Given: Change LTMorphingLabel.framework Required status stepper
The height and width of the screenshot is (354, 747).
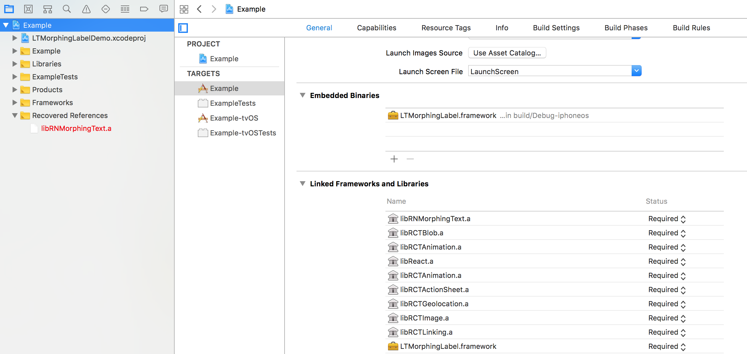Looking at the screenshot, I should click(x=683, y=347).
